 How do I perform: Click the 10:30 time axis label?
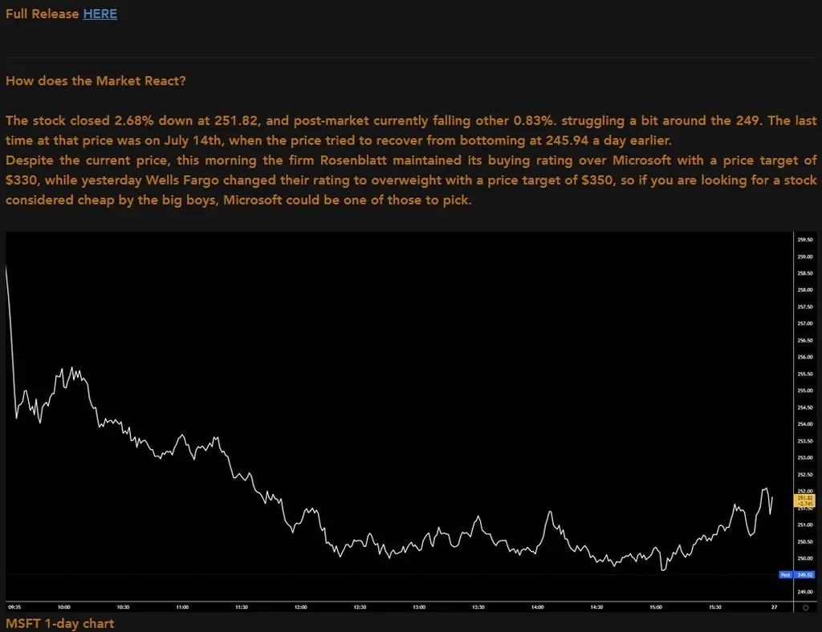(123, 607)
